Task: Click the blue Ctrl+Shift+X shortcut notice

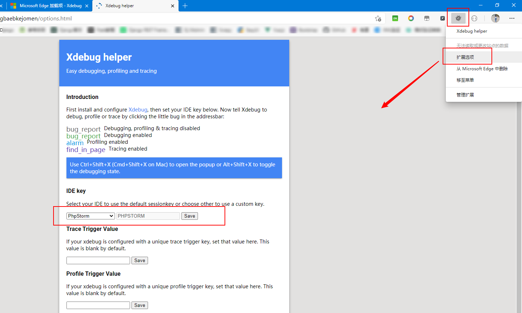Action: click(174, 168)
